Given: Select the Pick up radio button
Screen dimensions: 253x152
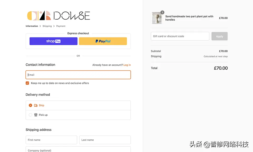Looking at the screenshot, I should (30, 115).
